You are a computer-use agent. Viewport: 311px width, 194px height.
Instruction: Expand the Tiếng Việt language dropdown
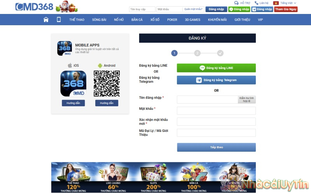point(288,3)
